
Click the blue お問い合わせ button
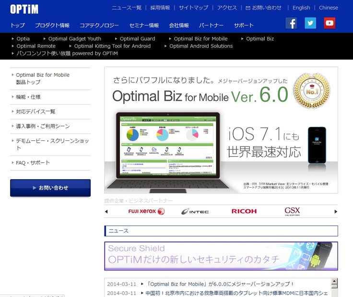tap(50, 188)
